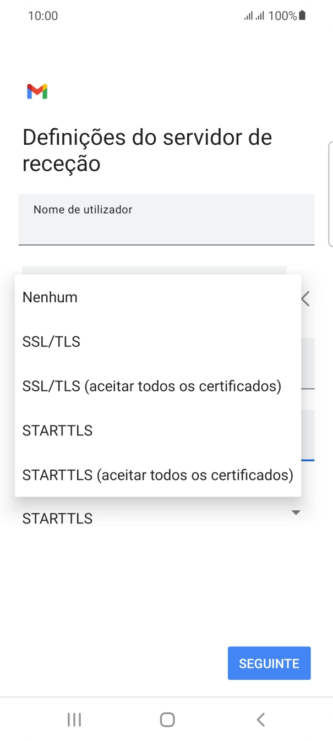Select STARTTLS from the dropdown list
Screen dimensions: 333x741
pyautogui.click(x=57, y=431)
